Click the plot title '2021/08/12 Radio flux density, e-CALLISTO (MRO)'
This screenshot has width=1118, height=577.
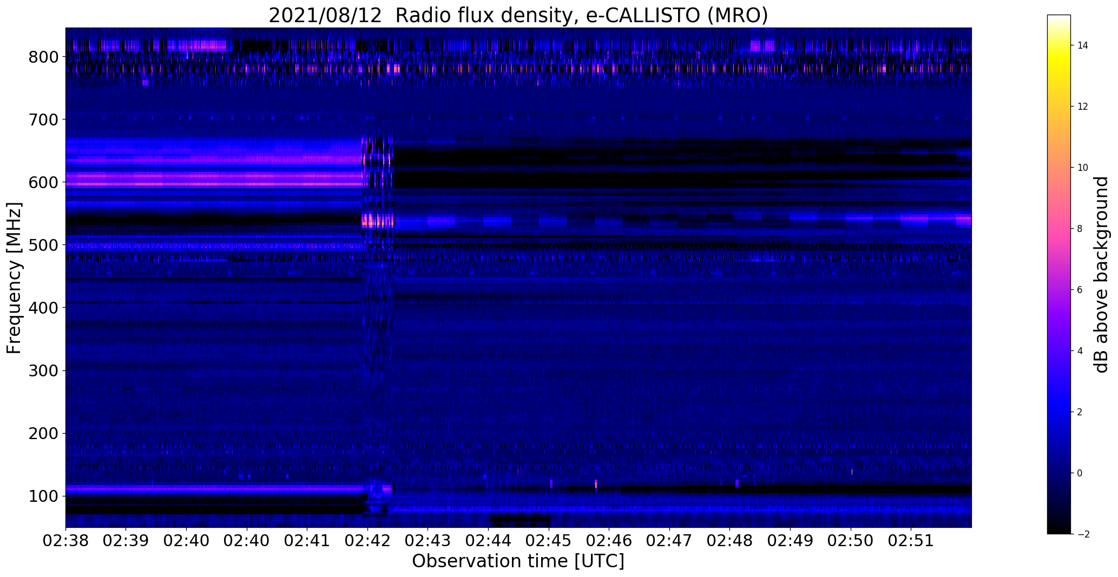[518, 16]
